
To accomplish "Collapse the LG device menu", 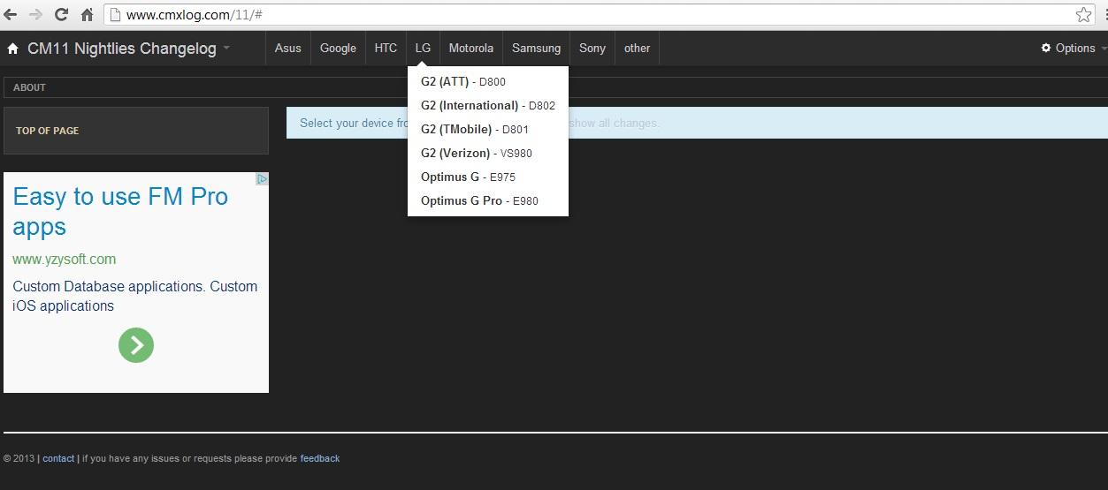I will 424,49.
